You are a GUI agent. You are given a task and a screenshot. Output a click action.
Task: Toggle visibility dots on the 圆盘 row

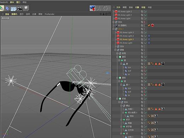click(144, 123)
